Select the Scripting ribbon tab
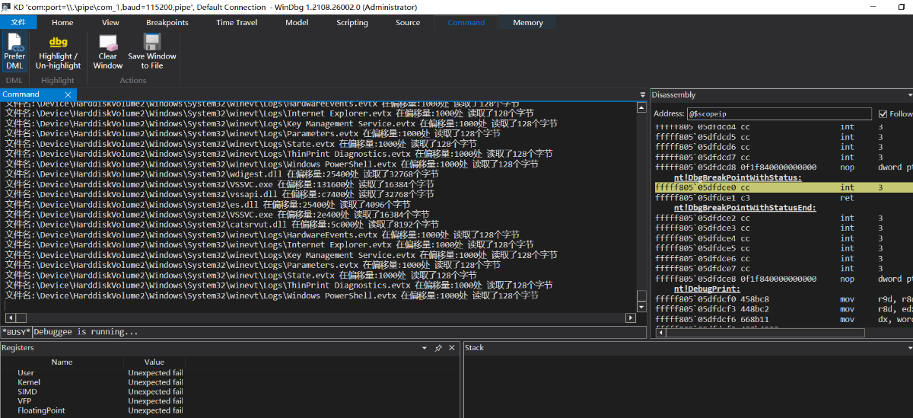The image size is (913, 418). coord(352,22)
